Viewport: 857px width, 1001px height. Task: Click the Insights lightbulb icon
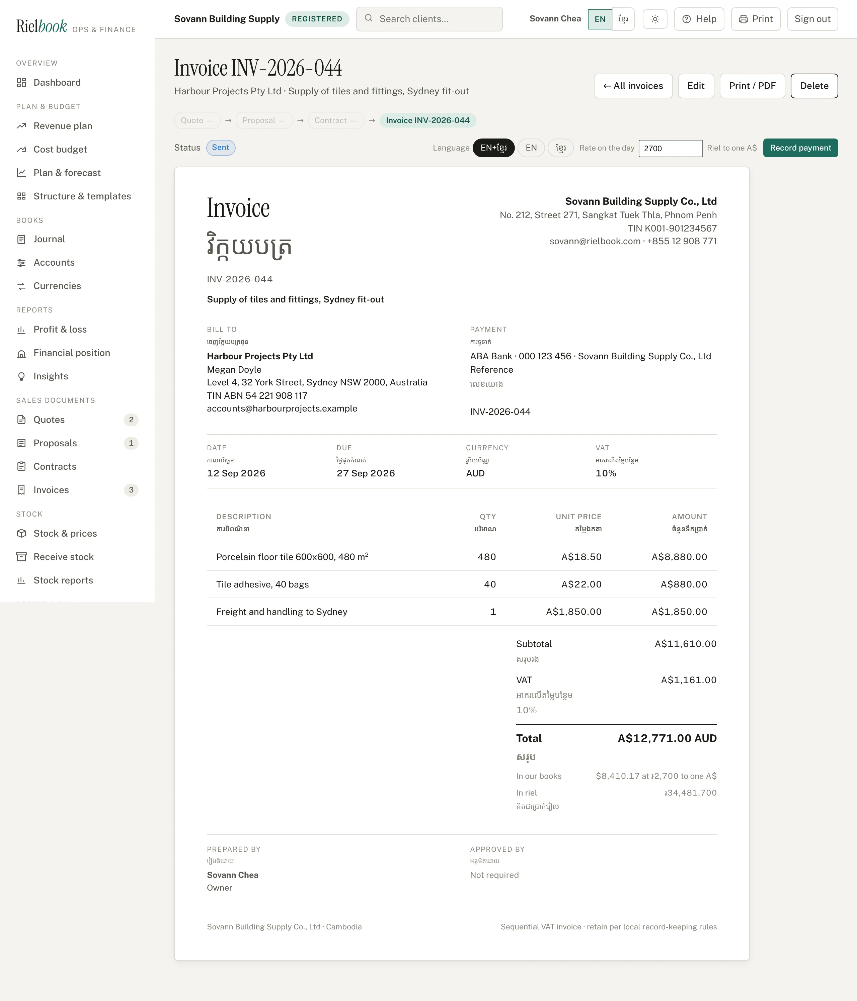pyautogui.click(x=21, y=376)
